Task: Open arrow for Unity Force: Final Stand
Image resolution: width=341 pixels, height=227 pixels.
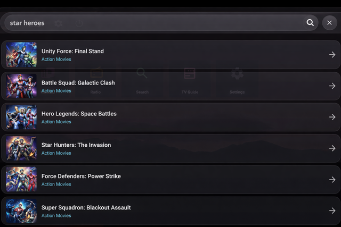Action: pyautogui.click(x=332, y=55)
